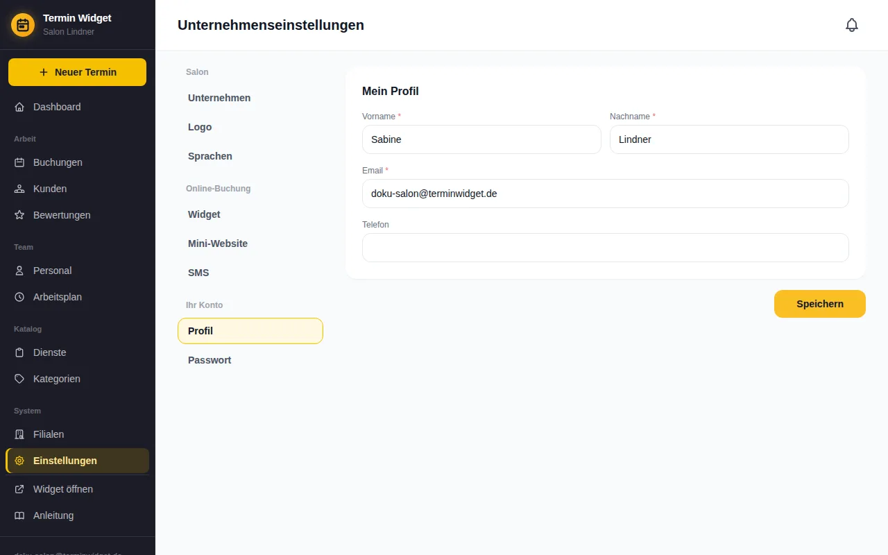The image size is (888, 555).
Task: Click into the Email input field
Action: click(x=606, y=194)
